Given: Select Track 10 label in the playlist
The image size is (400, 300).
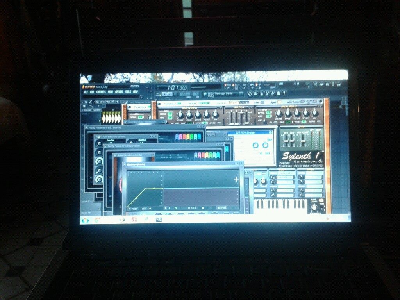Looking at the screenshot, I should [x=86, y=212].
